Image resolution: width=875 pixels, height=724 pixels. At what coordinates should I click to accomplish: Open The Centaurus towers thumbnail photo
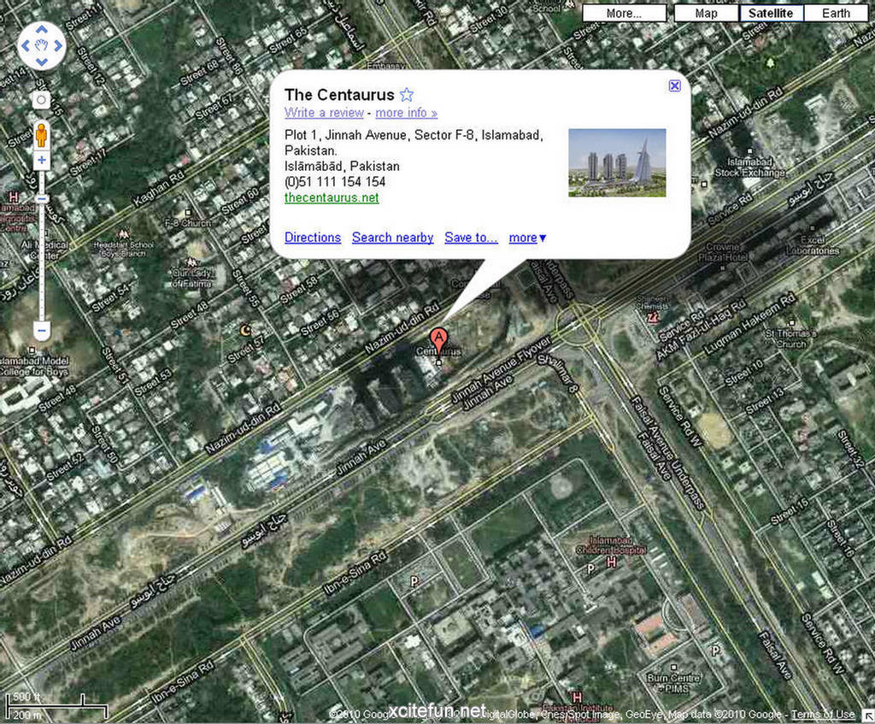point(617,162)
